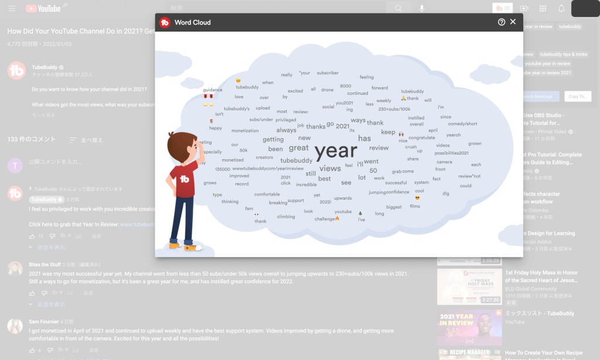Dislike the Bites the Stuff comment
This screenshot has height=360, width=600.
[45, 293]
